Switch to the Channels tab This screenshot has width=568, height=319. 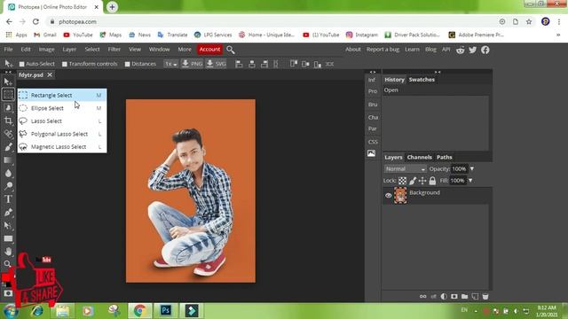point(419,158)
